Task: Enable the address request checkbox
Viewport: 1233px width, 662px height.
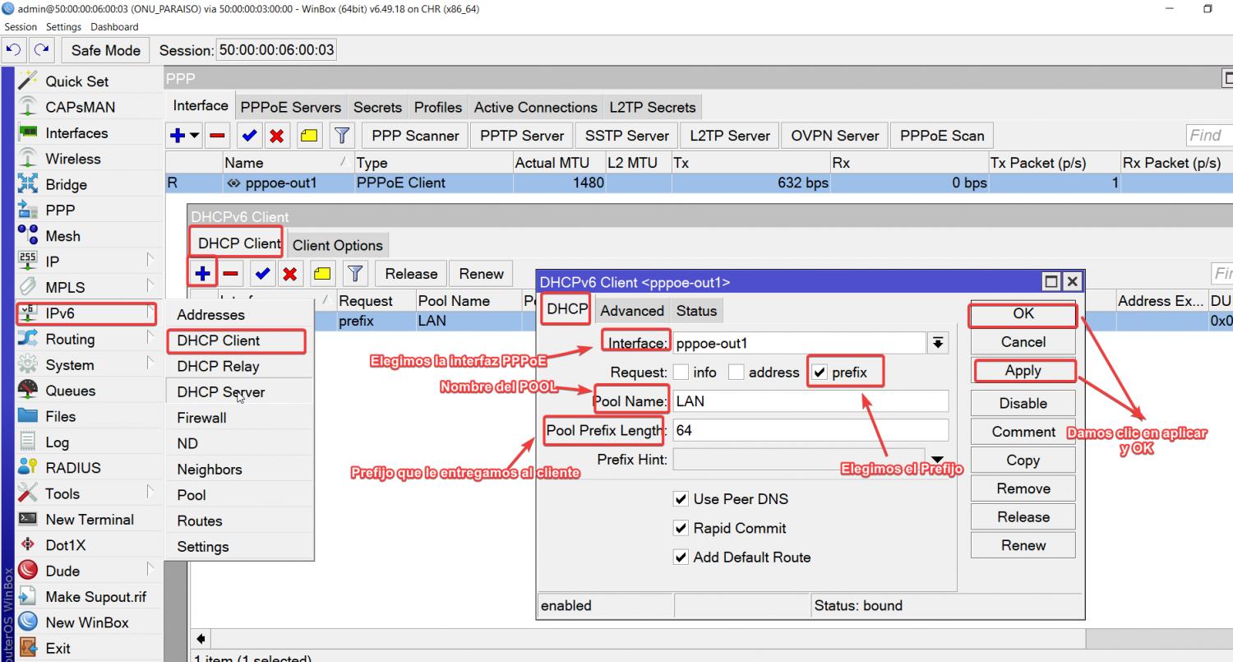Action: (737, 373)
